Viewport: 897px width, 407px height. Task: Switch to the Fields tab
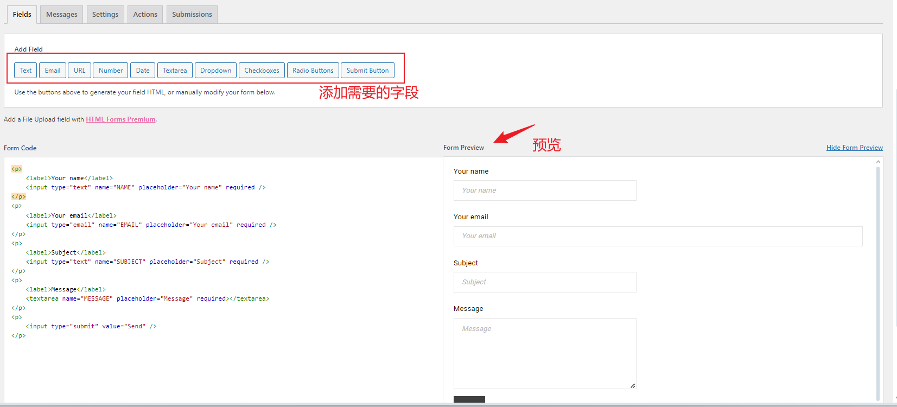click(x=22, y=15)
